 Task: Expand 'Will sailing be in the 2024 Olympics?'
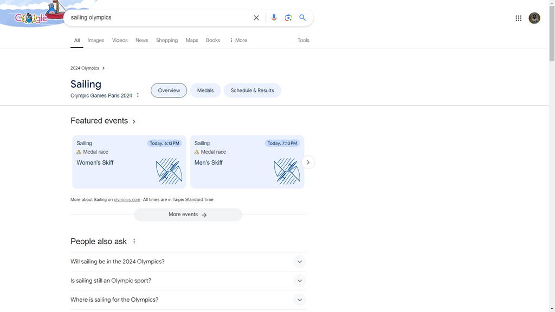point(188,262)
